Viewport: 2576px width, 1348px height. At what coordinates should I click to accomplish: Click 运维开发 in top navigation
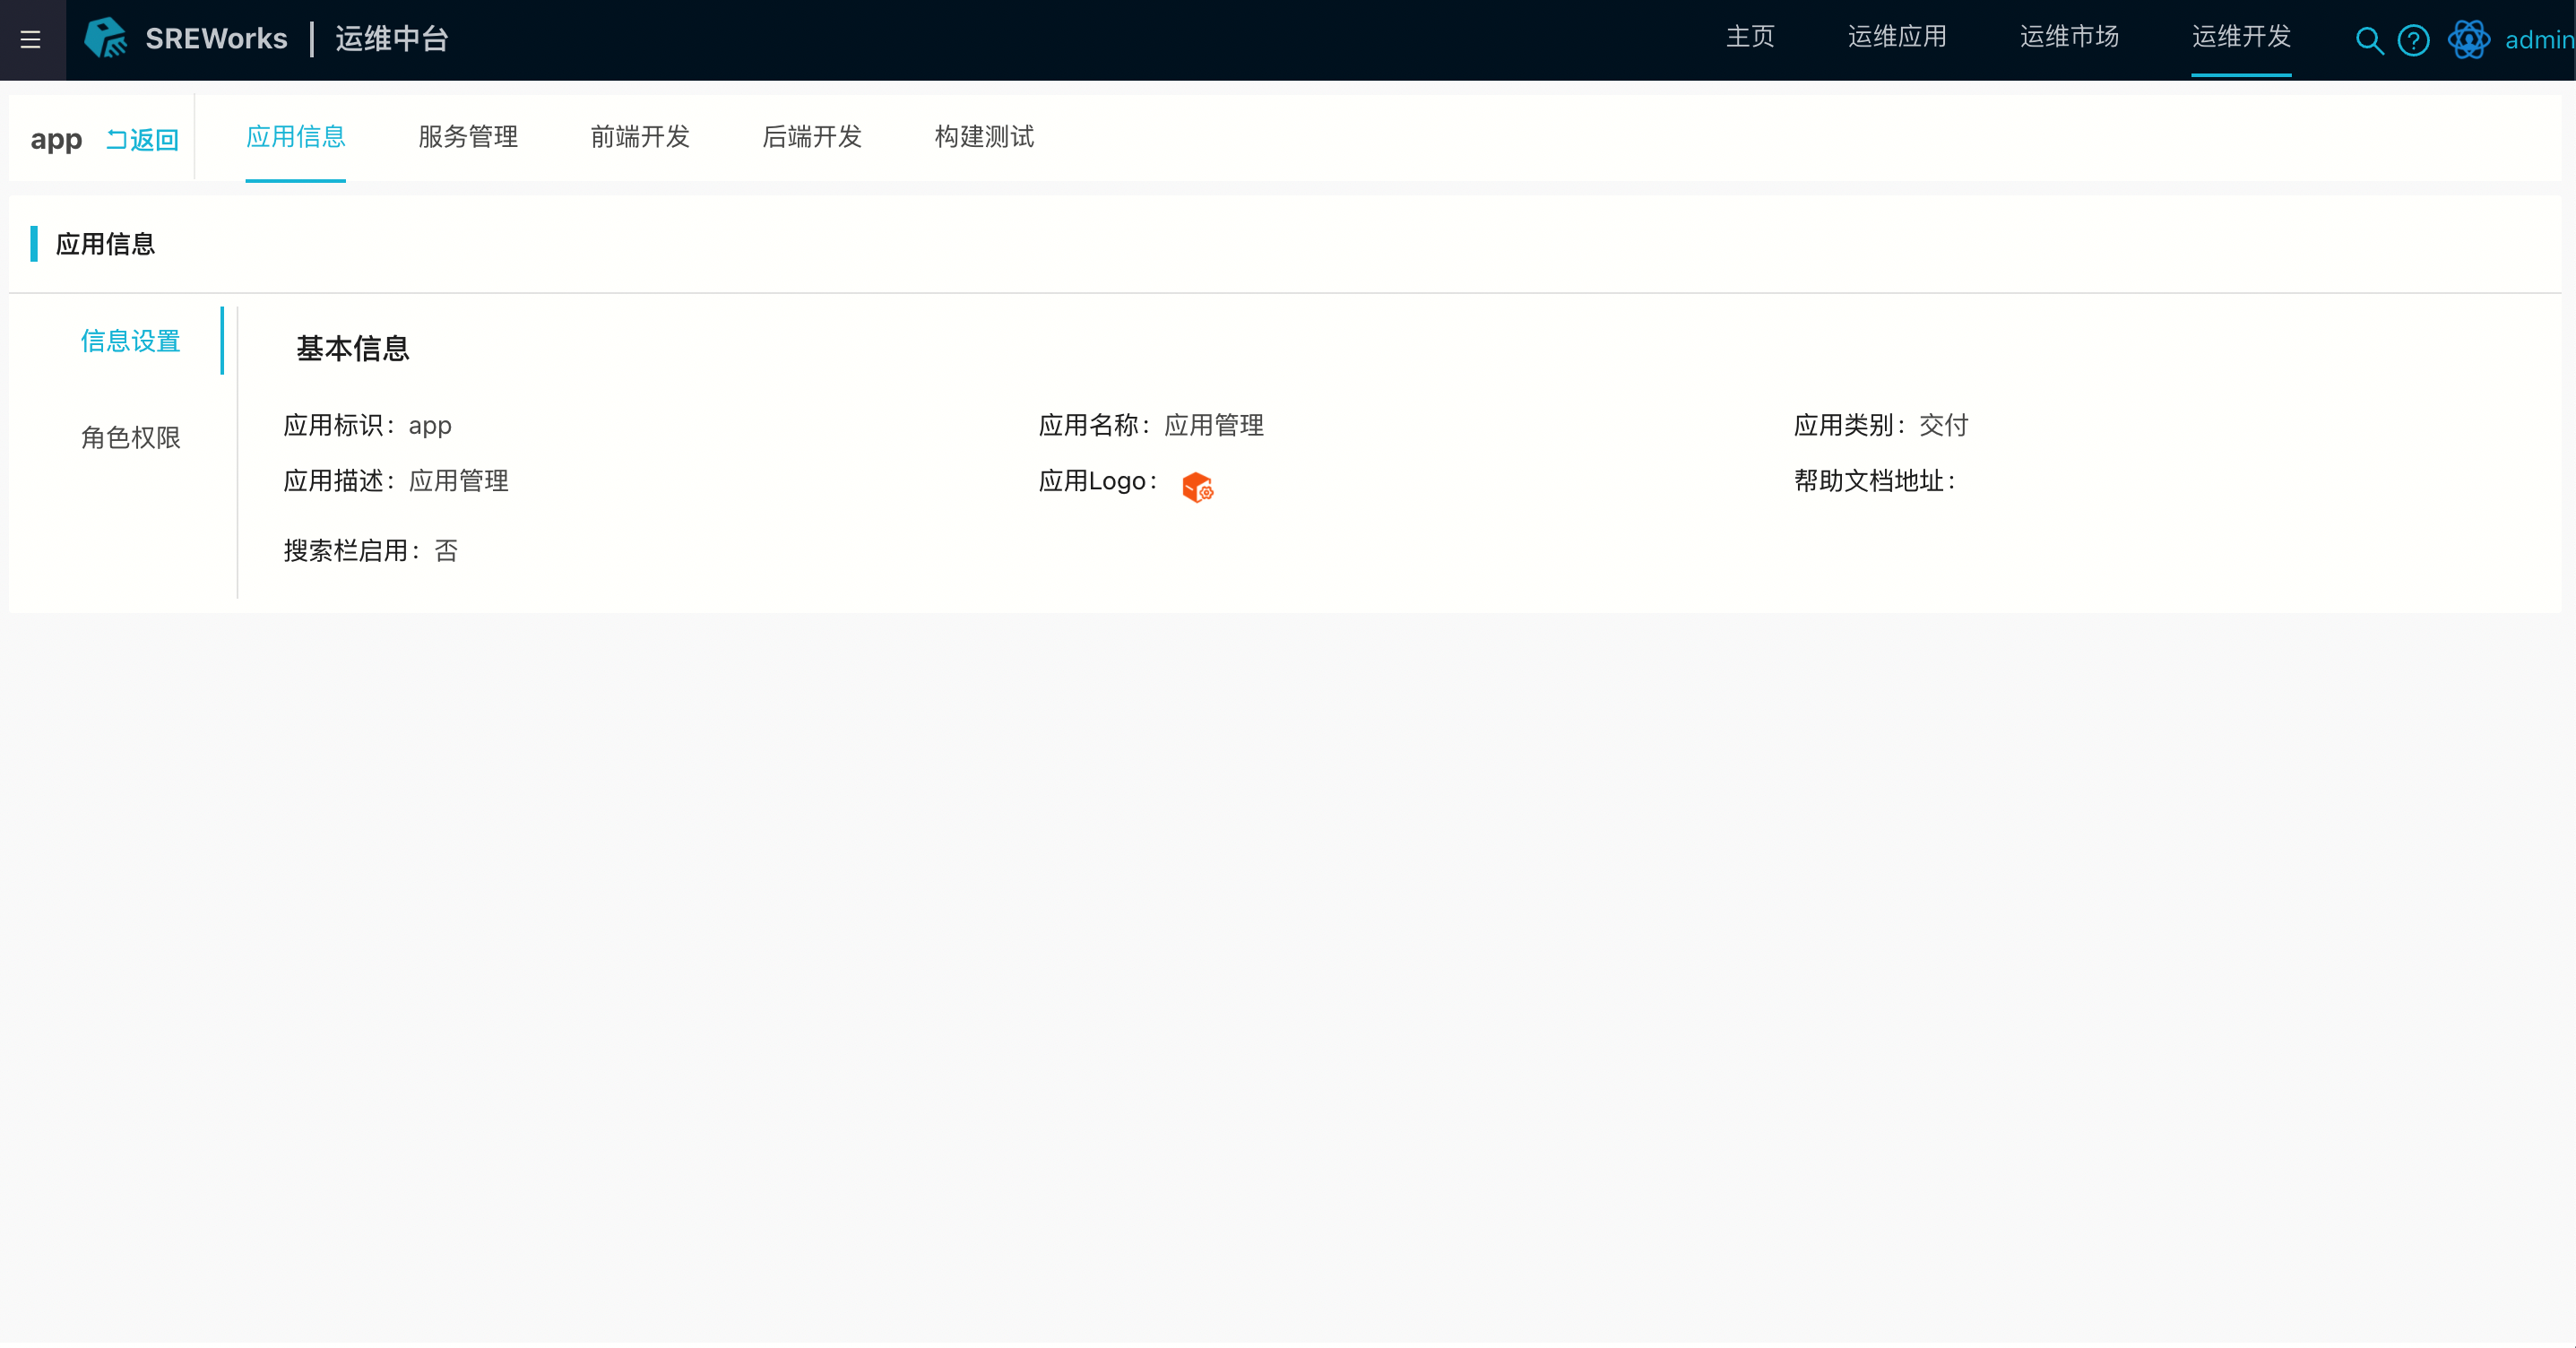[x=2241, y=37]
